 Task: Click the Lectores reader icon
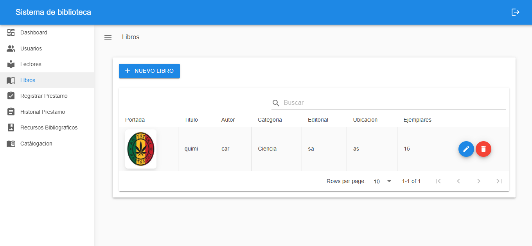pos(11,64)
